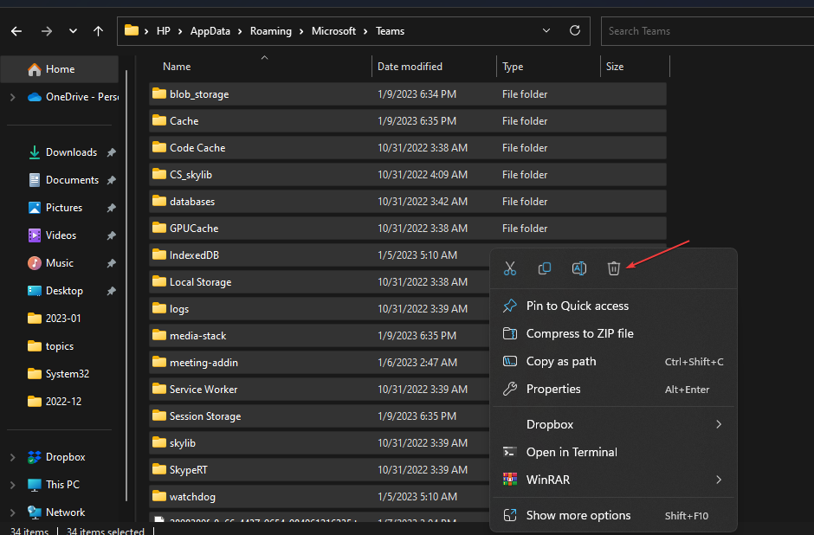Expand the Dropbox tree node
This screenshot has height=535, width=814.
tap(13, 457)
